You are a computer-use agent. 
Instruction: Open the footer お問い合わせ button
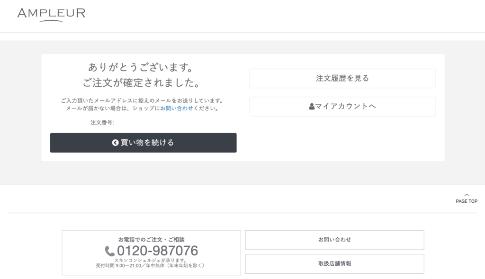click(334, 240)
